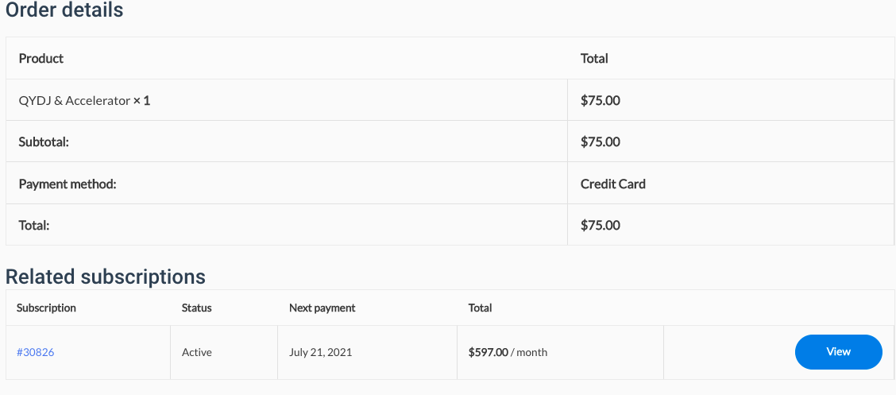Select the Next payment column header
The width and height of the screenshot is (896, 395).
tap(322, 308)
